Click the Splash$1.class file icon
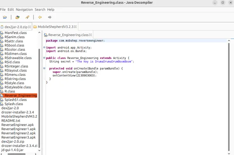 click(2, 100)
